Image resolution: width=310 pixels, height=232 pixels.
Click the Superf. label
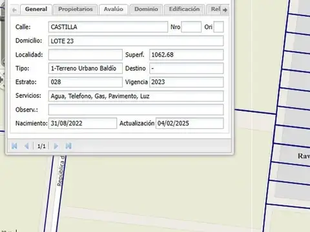135,55
